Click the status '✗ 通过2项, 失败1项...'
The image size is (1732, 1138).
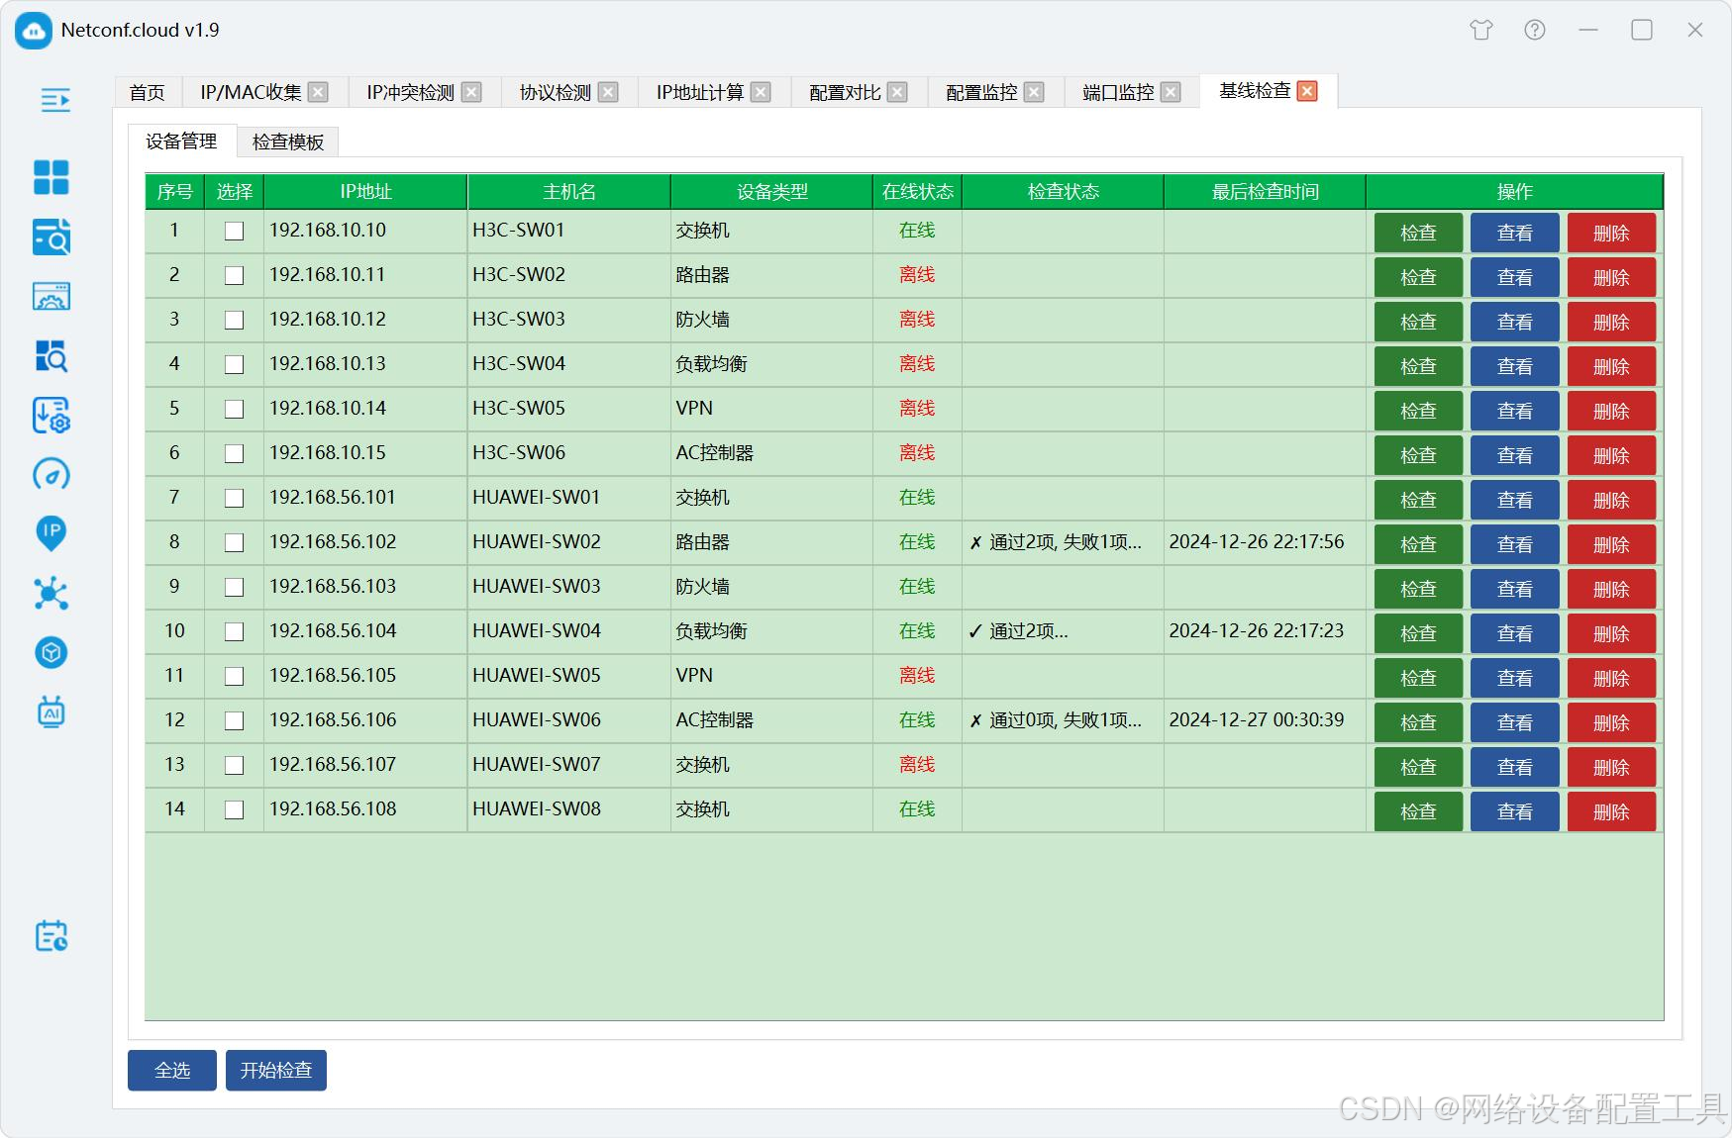[x=1056, y=542]
